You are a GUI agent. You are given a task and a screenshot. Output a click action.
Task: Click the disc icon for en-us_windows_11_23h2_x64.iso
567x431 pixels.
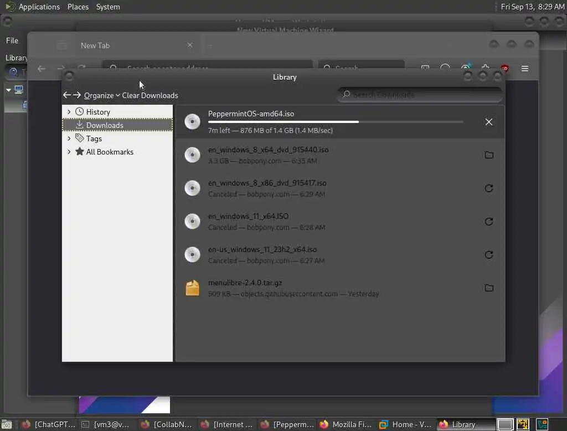(192, 255)
